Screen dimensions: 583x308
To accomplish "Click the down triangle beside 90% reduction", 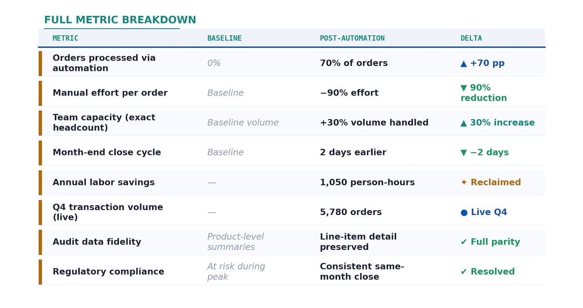I will point(464,88).
